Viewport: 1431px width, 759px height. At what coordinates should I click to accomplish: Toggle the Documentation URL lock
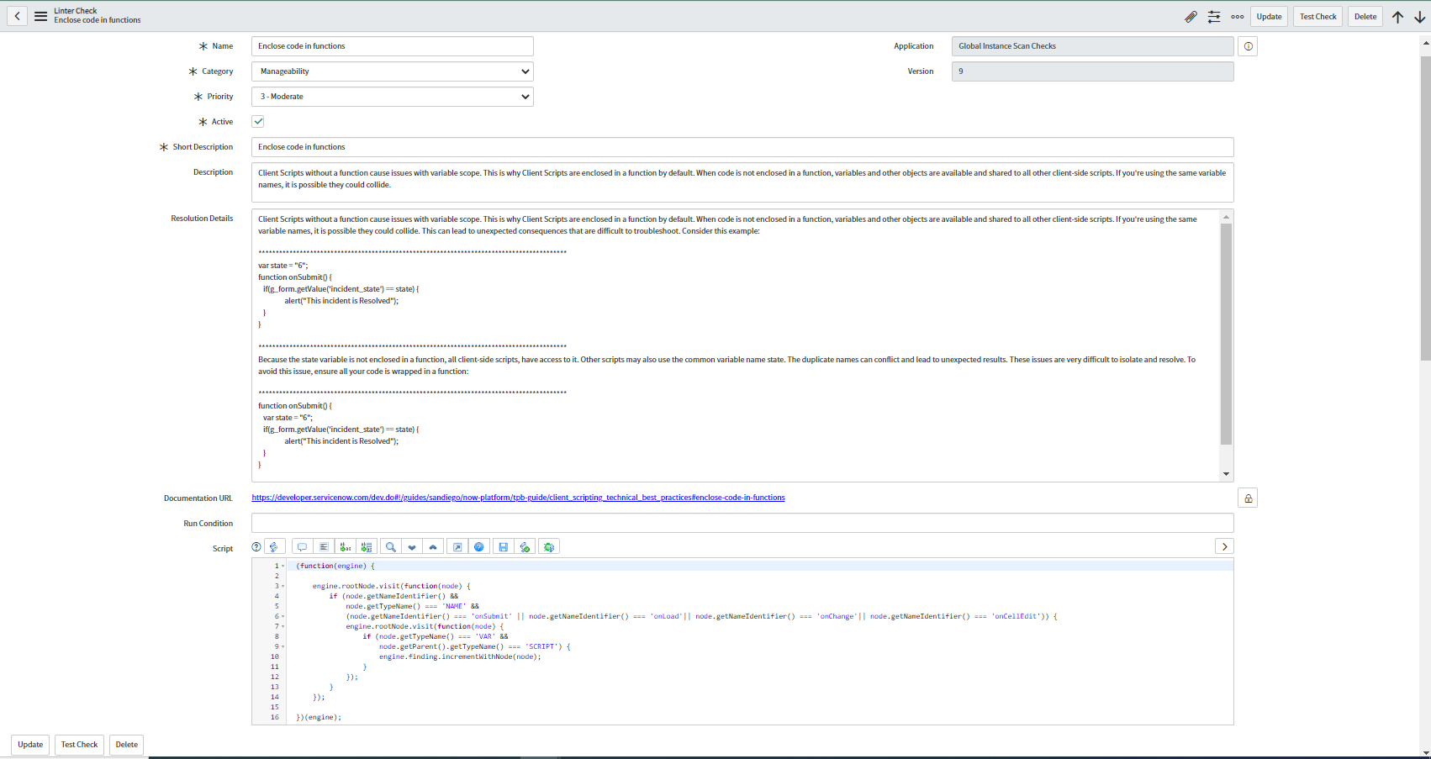[1247, 497]
